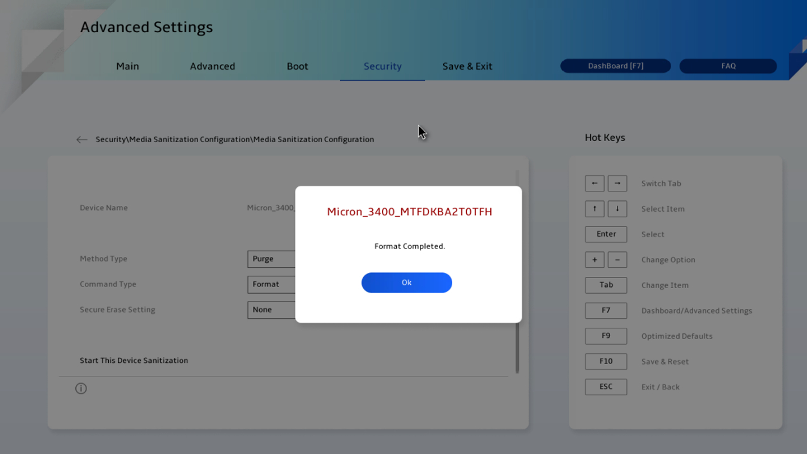Open the Method Type dropdown showing Purge
This screenshot has height=454, width=807.
pyautogui.click(x=271, y=259)
